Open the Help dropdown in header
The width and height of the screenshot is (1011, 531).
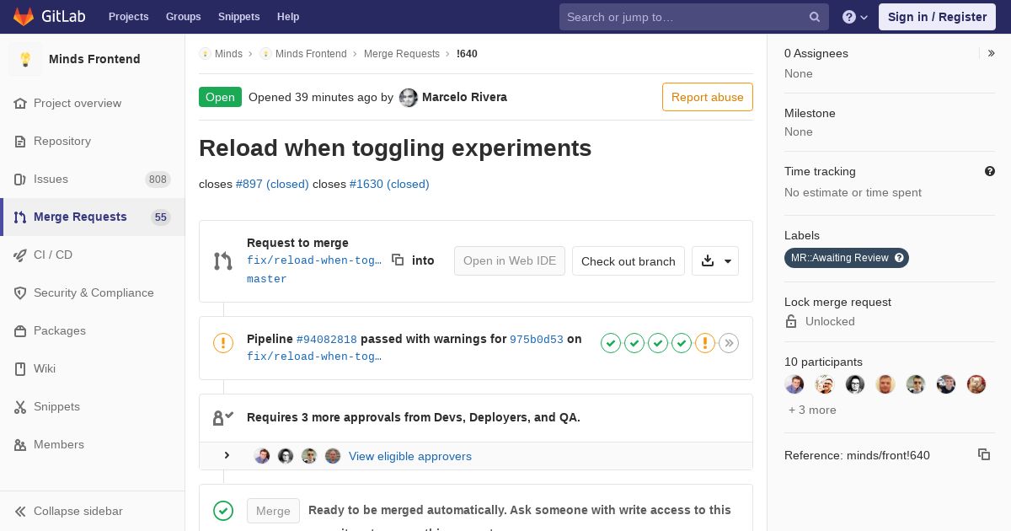click(855, 17)
